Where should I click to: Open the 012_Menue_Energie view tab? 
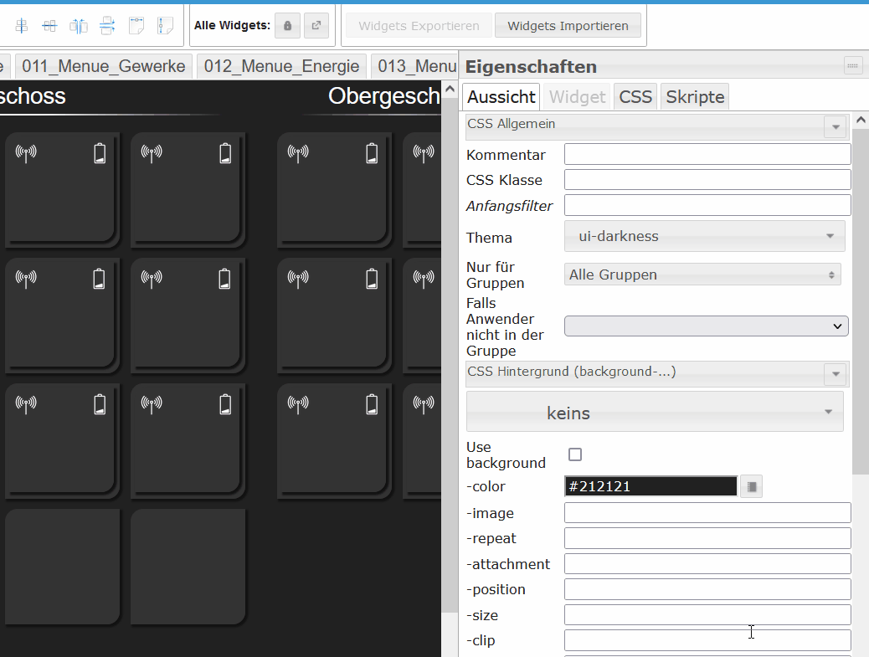281,67
